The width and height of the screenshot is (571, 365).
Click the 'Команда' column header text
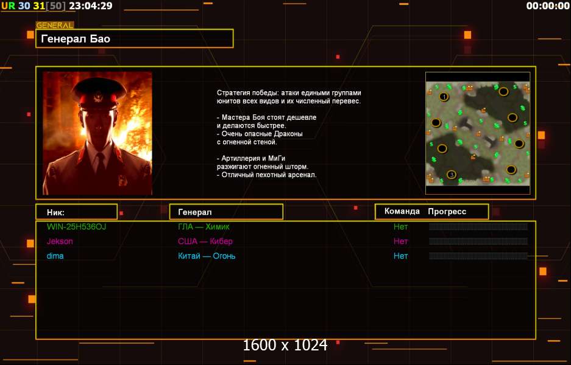pos(402,211)
